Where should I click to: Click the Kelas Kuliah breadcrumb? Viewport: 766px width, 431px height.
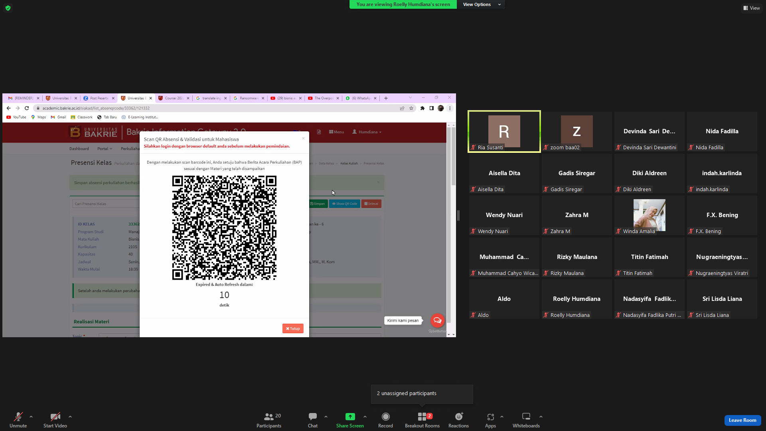click(x=349, y=164)
